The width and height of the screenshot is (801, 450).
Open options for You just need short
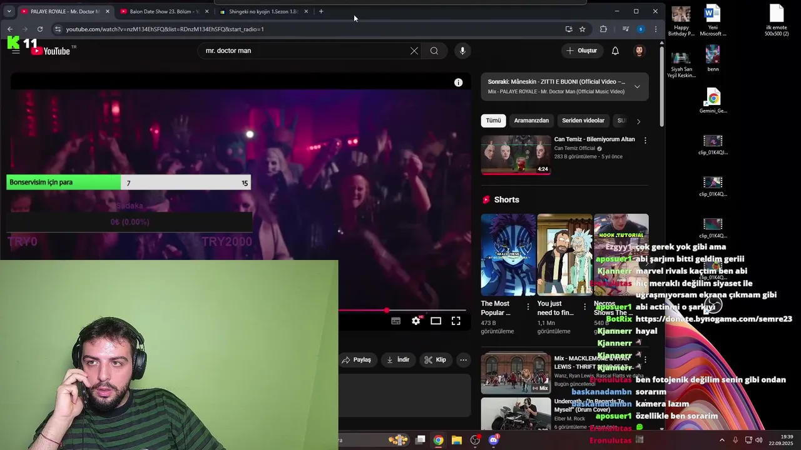coord(584,307)
